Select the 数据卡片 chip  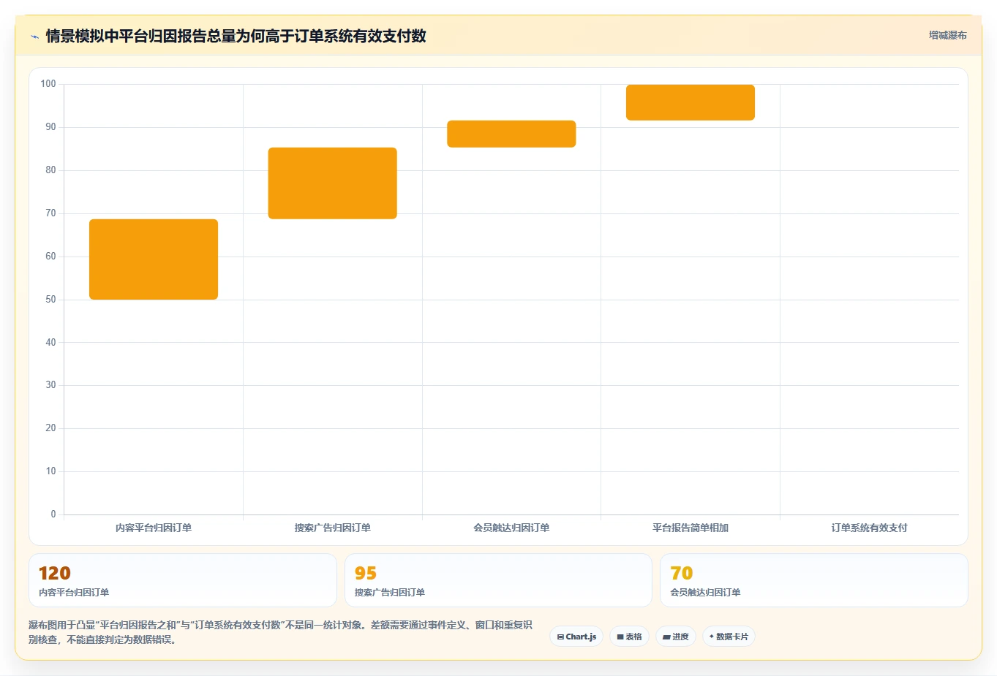(x=729, y=637)
